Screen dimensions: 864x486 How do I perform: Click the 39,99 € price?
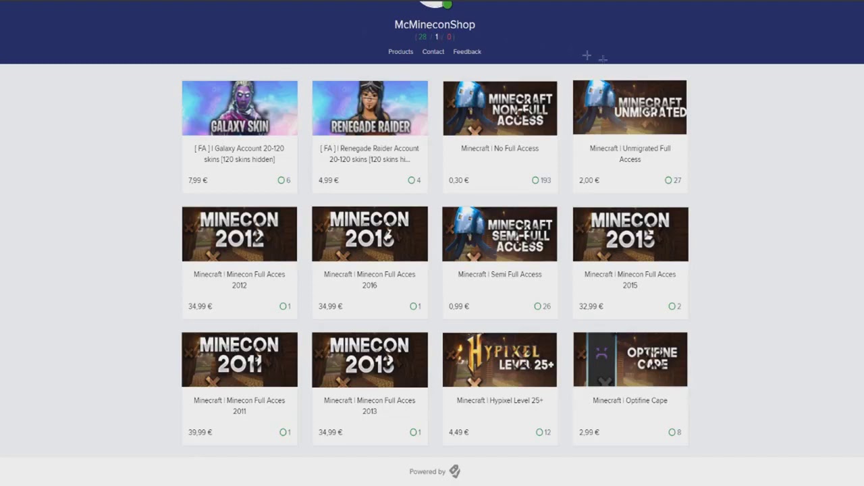tap(200, 432)
